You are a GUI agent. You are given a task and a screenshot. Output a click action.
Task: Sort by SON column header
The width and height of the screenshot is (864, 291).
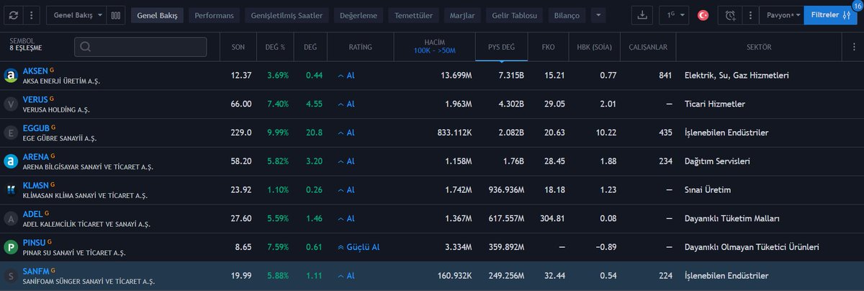tap(238, 47)
